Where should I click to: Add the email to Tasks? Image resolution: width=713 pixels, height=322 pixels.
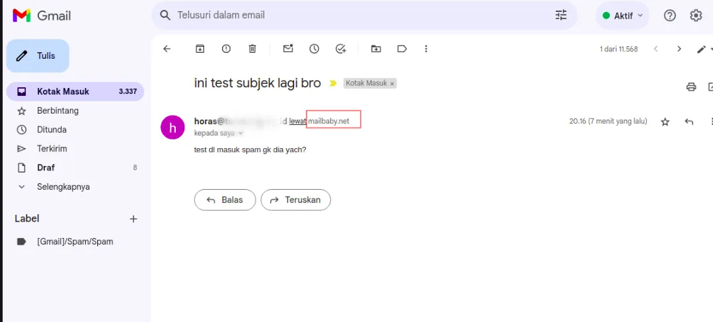[341, 49]
